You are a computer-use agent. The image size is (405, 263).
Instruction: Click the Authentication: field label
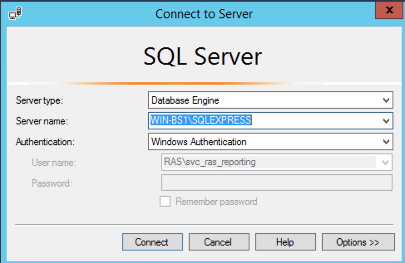45,142
